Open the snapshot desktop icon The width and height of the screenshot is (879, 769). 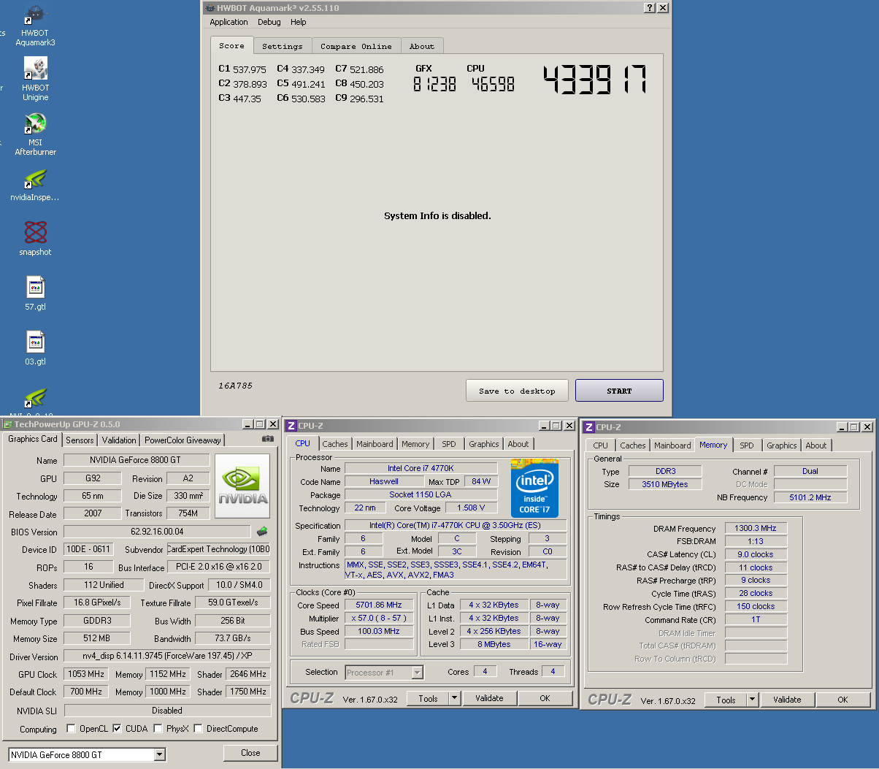click(x=35, y=239)
